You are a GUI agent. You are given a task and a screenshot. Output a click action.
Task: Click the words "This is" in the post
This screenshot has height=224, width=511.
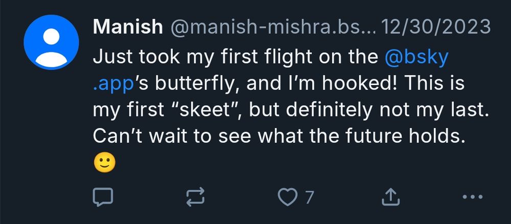tap(434, 83)
